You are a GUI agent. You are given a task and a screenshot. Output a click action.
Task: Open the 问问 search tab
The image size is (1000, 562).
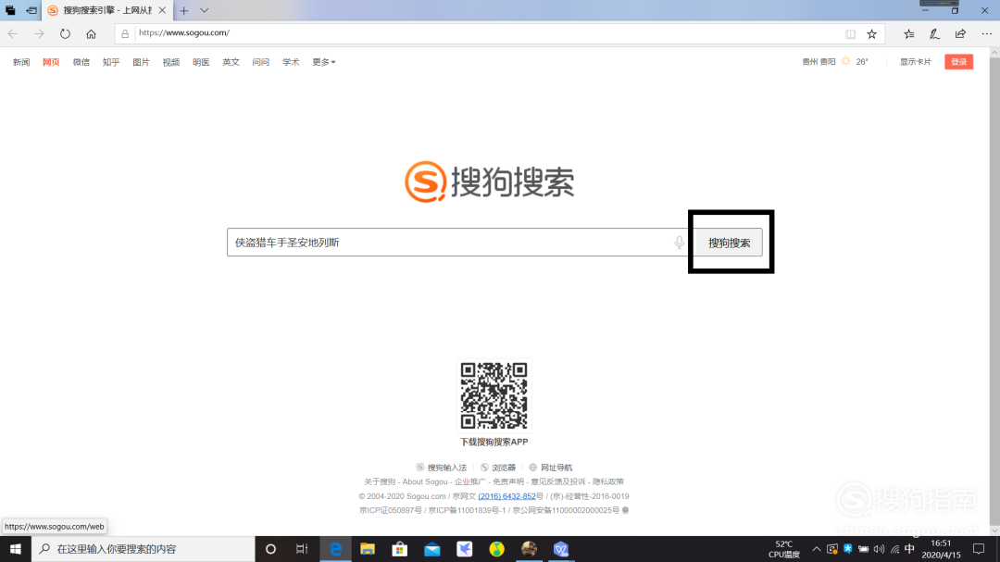261,62
